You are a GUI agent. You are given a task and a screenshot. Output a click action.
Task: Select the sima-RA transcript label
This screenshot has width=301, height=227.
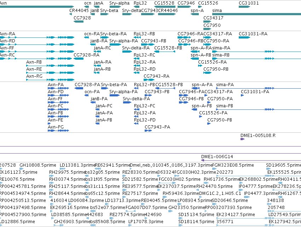coord(221,48)
